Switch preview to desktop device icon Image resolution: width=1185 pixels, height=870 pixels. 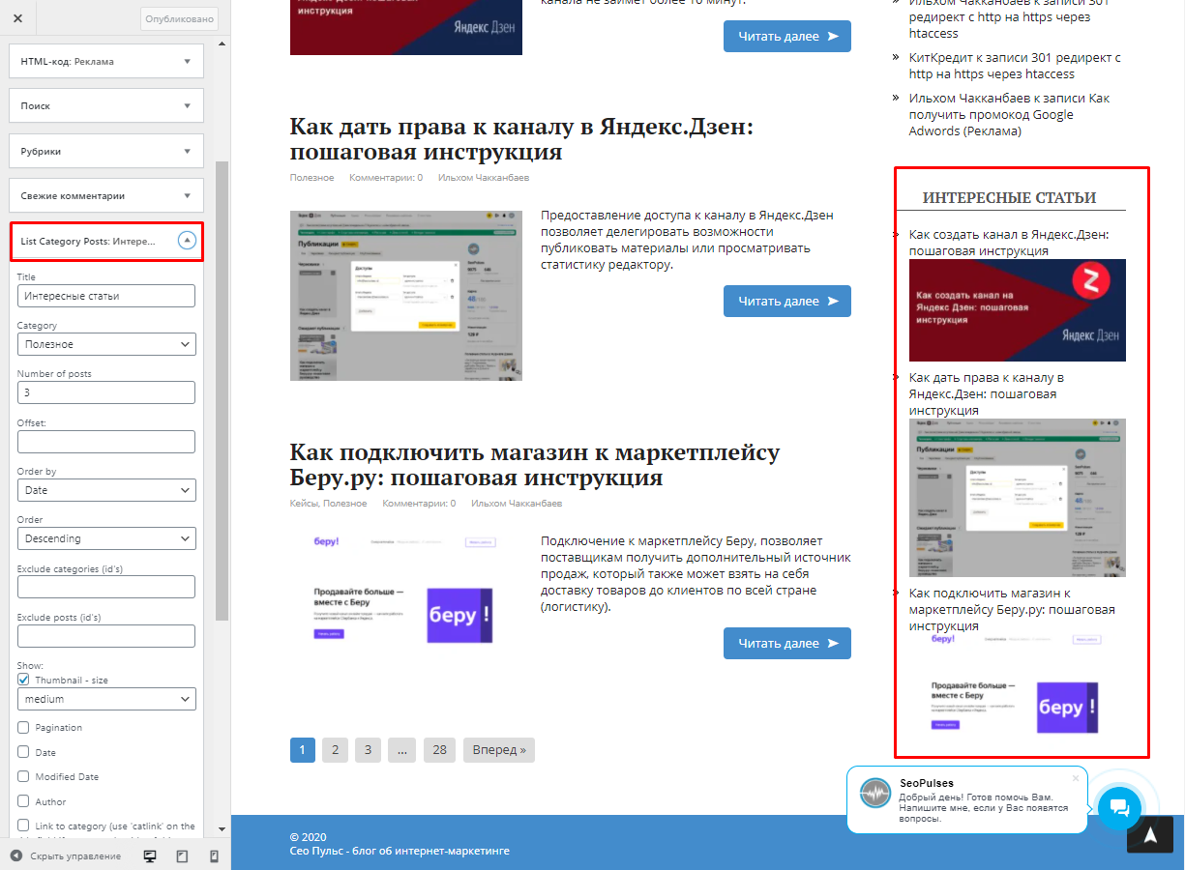(x=150, y=855)
